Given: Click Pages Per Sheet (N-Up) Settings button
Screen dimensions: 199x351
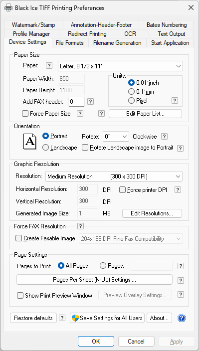Looking at the screenshot, I should click(x=94, y=280).
